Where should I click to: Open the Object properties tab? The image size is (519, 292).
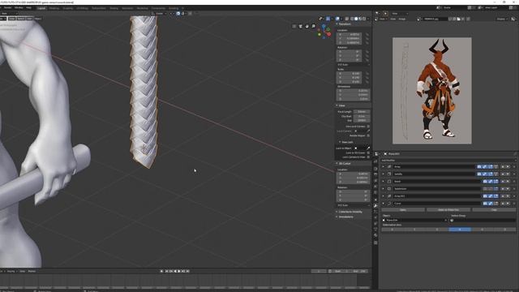pyautogui.click(x=375, y=200)
